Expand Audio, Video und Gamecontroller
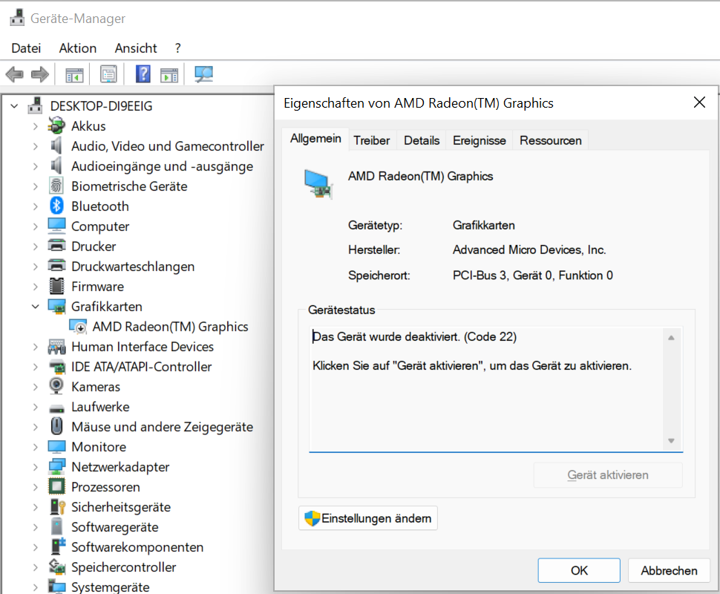This screenshot has height=594, width=720. tap(36, 146)
